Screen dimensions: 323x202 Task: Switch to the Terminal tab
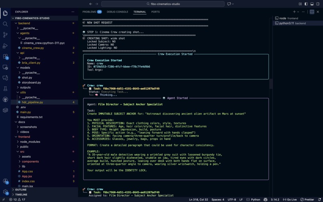click(x=140, y=12)
